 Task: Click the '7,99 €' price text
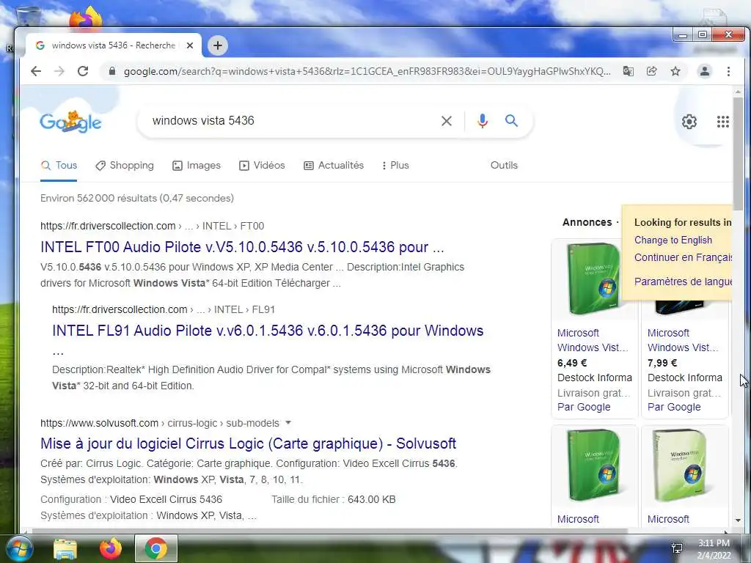pos(662,363)
